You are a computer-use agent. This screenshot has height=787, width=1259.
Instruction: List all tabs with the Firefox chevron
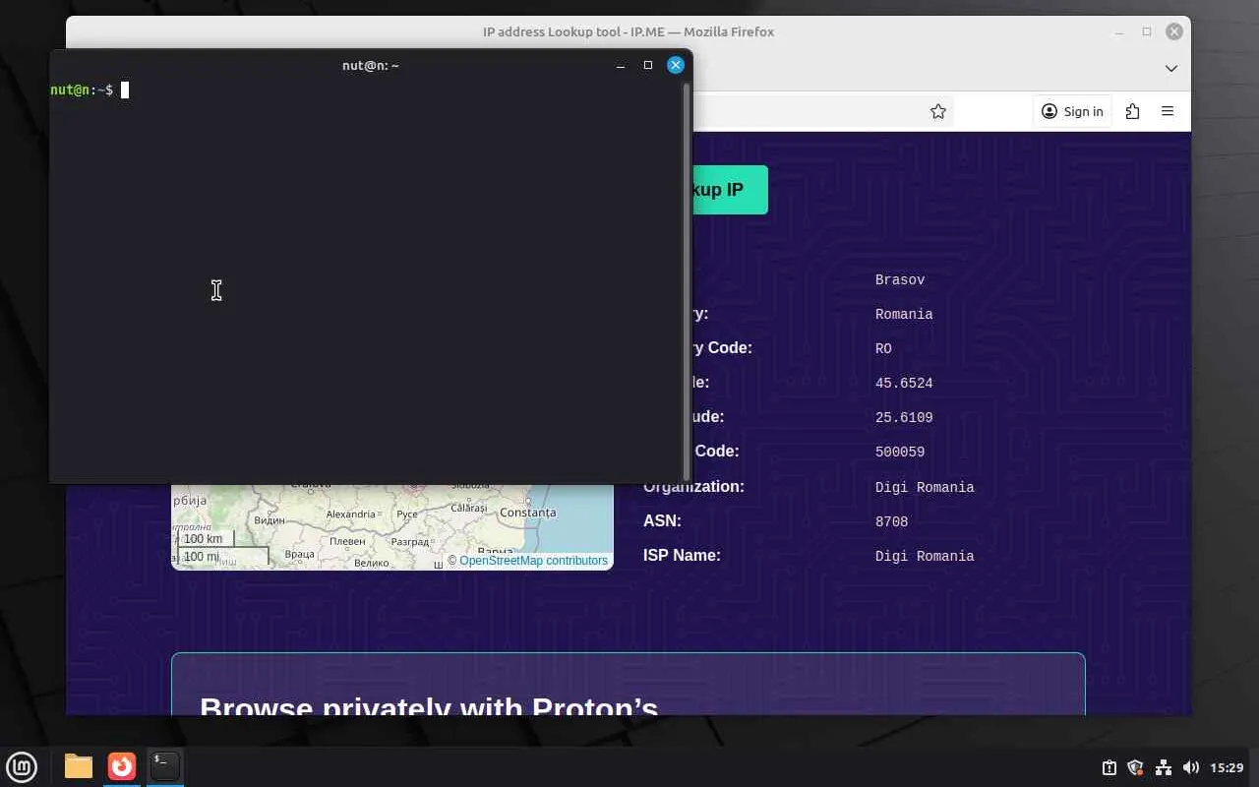[x=1171, y=68]
